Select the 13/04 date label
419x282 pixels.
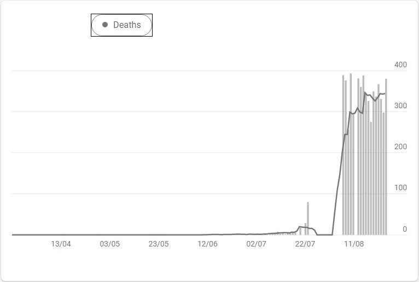61,244
